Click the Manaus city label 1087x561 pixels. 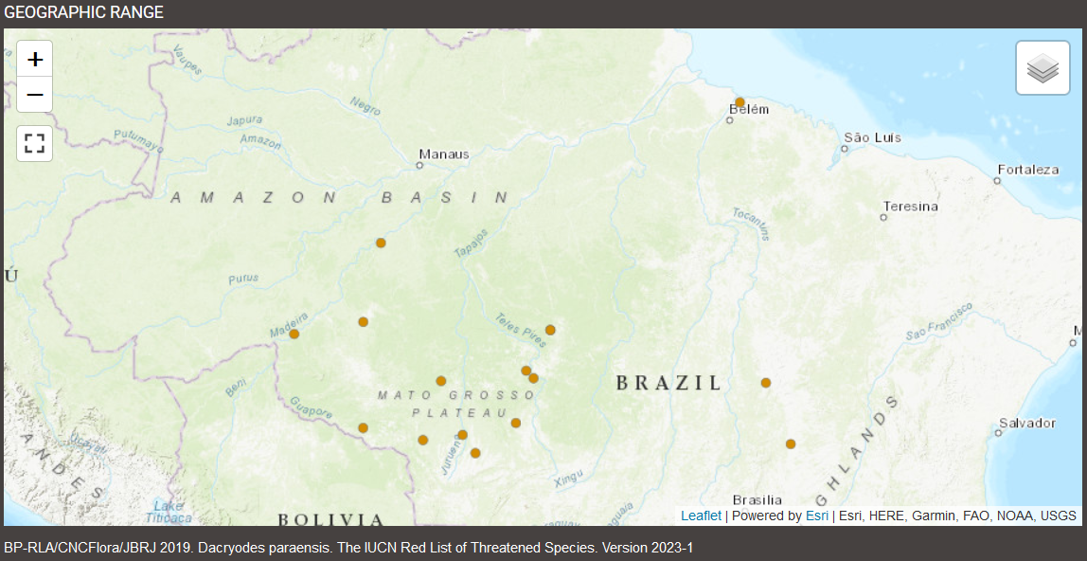(443, 154)
